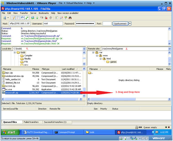
Task: Switch to PuTTY Download Page taskbar item
Action: coord(37,132)
